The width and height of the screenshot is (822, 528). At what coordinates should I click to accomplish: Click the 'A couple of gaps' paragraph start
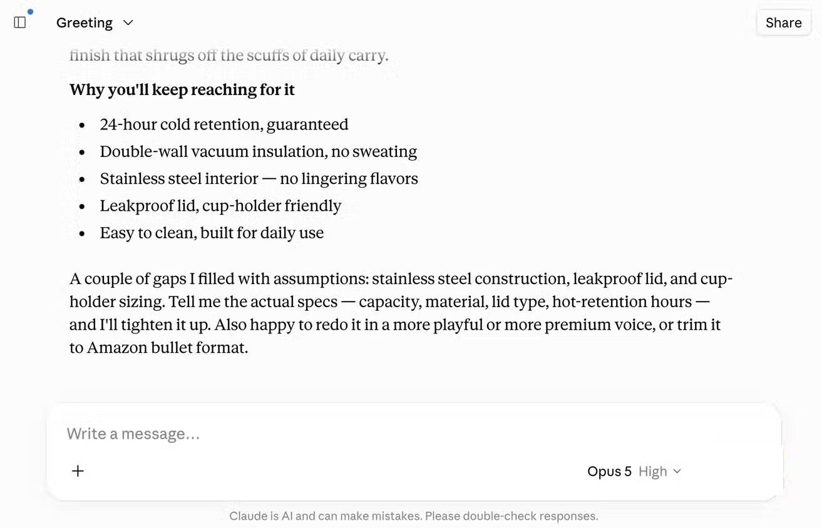pyautogui.click(x=128, y=279)
